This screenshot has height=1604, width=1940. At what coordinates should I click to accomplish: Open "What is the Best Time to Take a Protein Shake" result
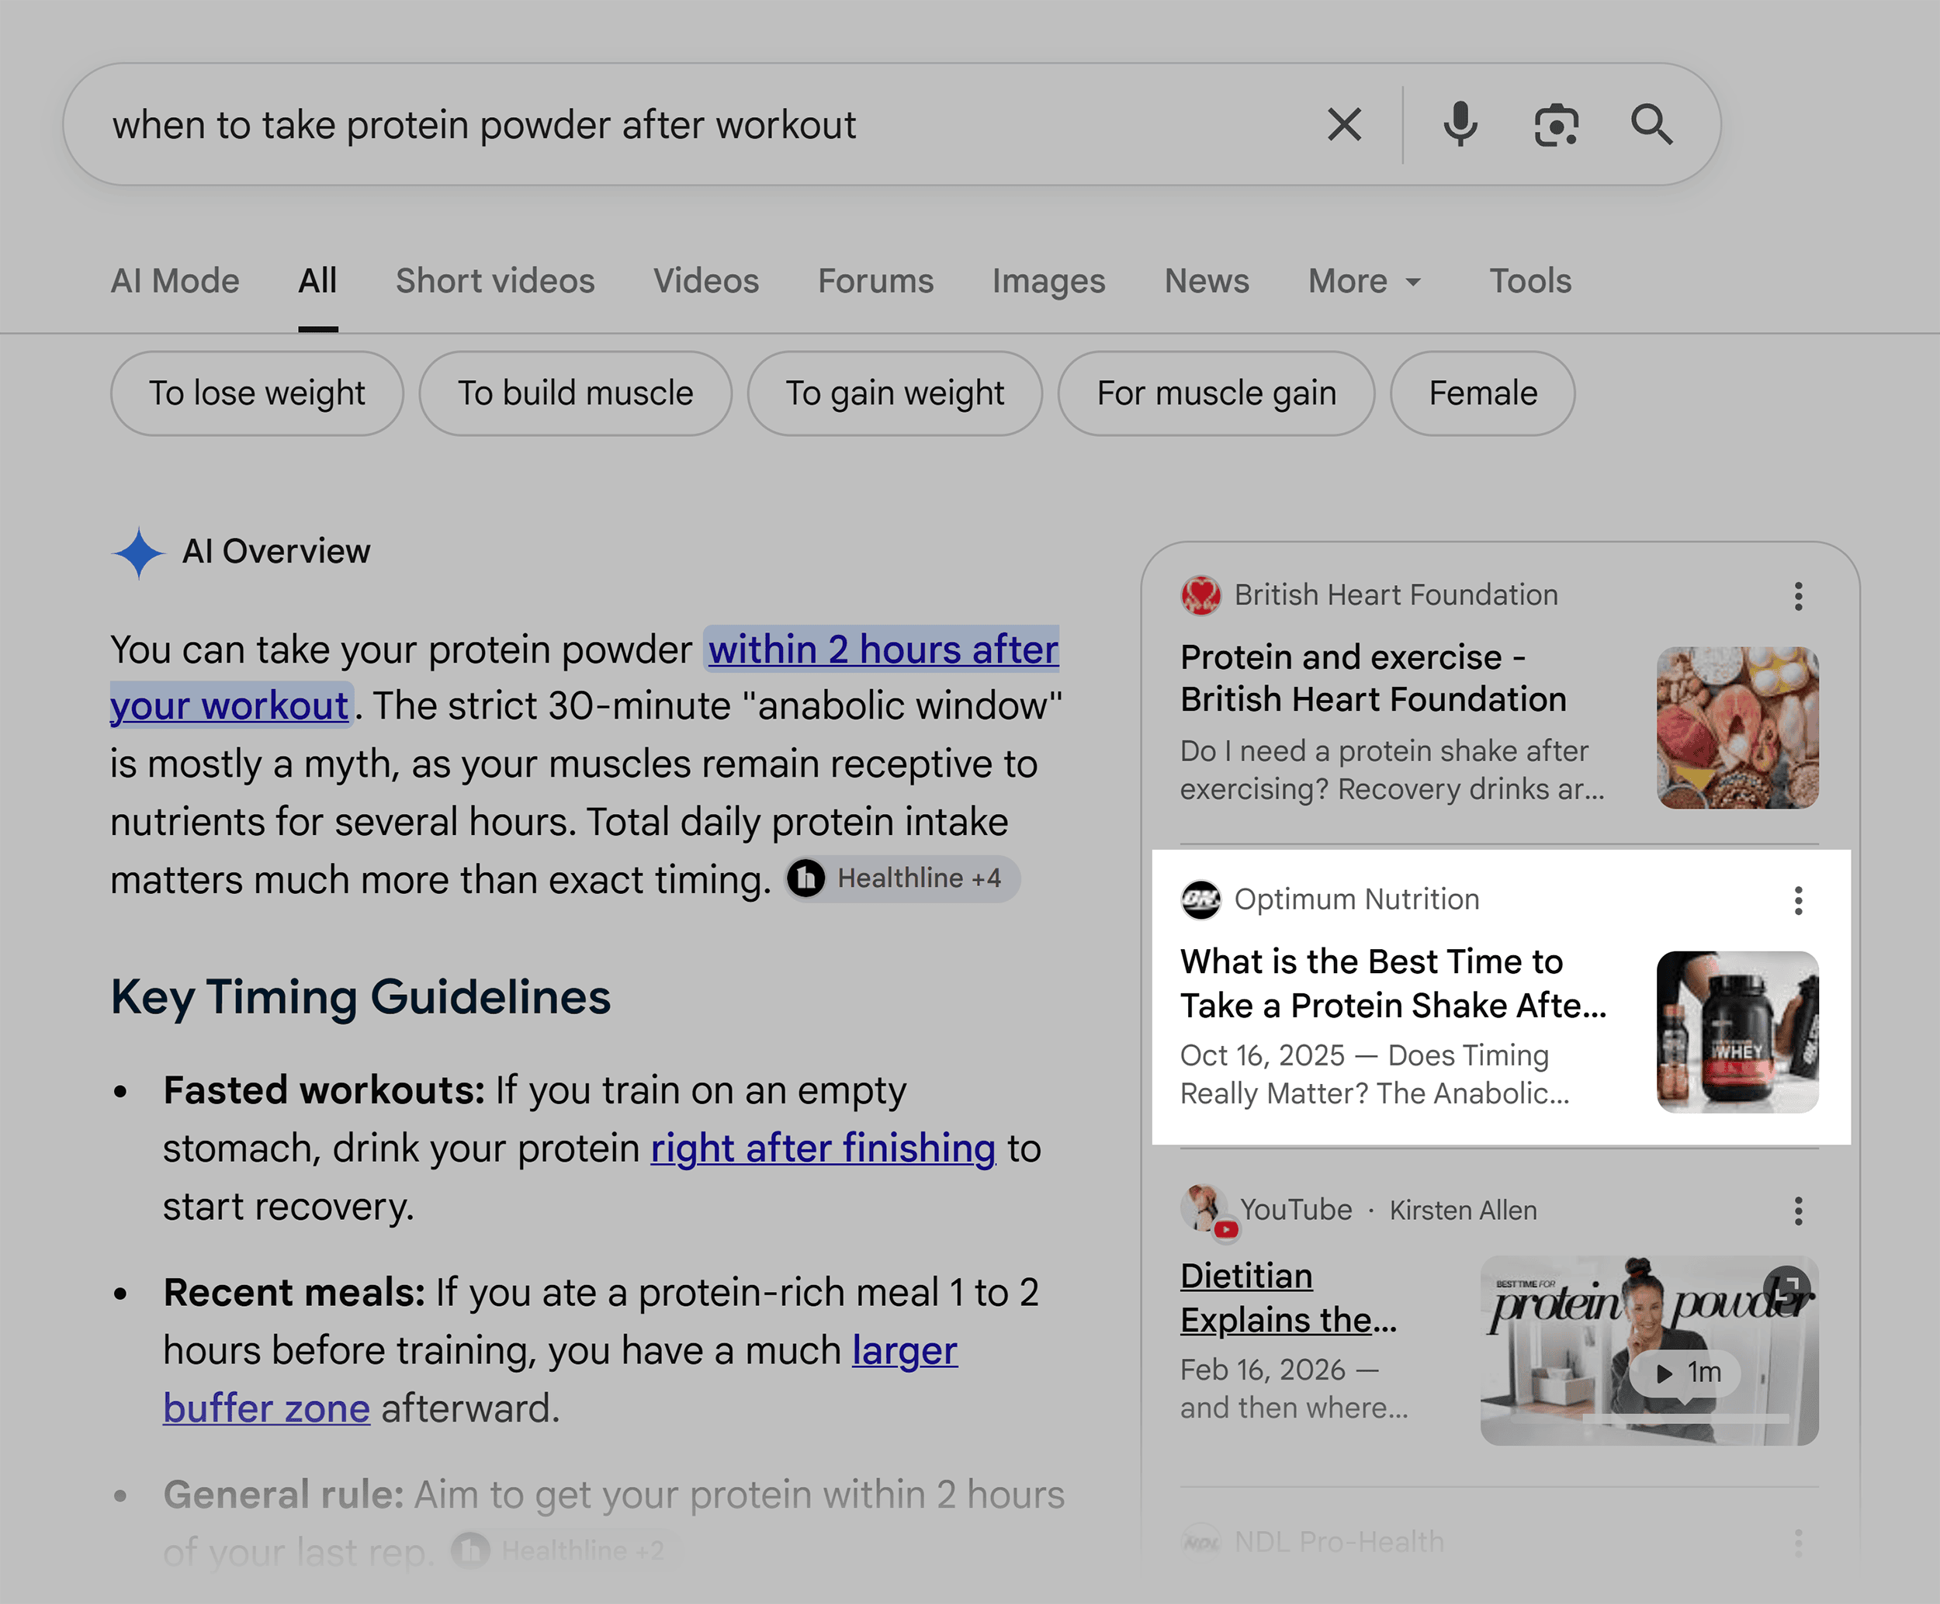click(1393, 983)
